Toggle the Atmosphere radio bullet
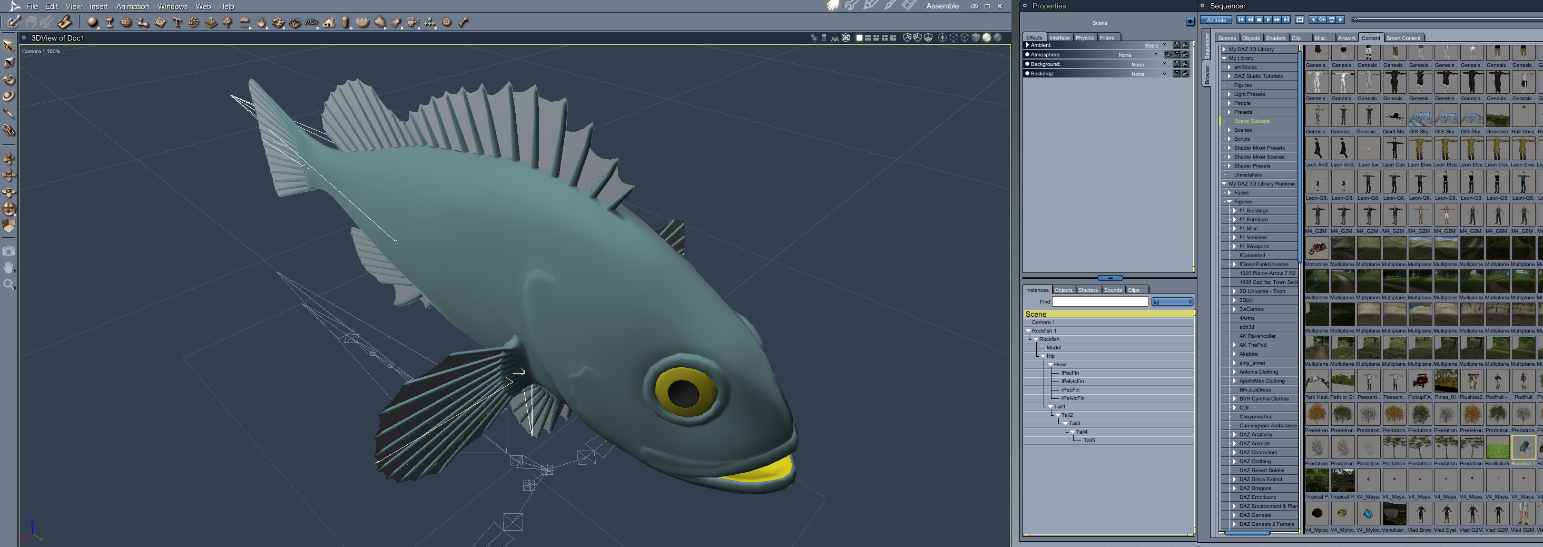The height and width of the screenshot is (547, 1543). (1027, 54)
